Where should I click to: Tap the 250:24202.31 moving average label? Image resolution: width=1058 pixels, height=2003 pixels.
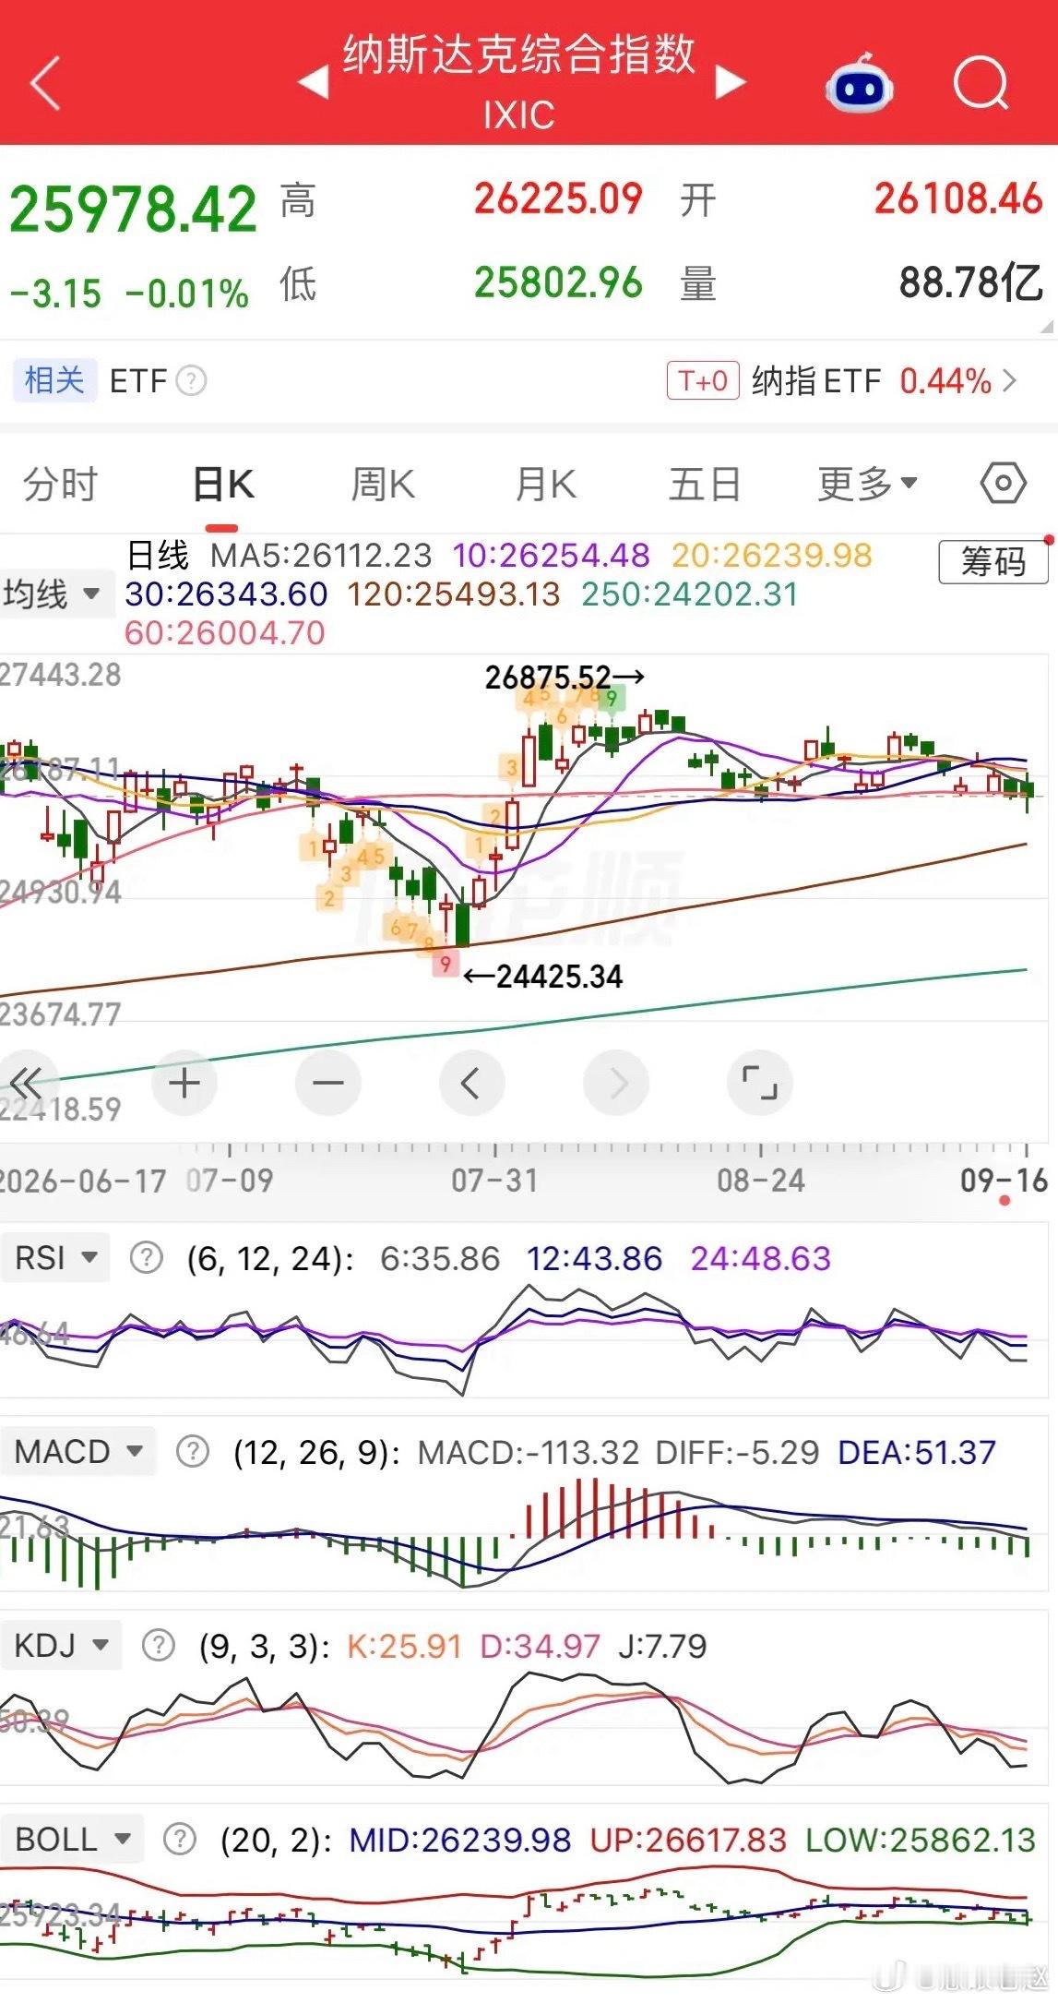tap(690, 594)
